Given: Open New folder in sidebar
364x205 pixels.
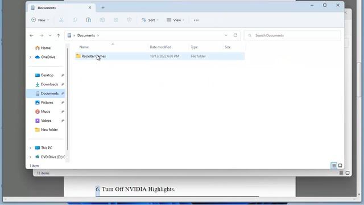Looking at the screenshot, I should tap(49, 129).
